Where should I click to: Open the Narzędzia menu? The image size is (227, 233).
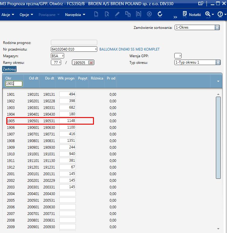point(75,14)
